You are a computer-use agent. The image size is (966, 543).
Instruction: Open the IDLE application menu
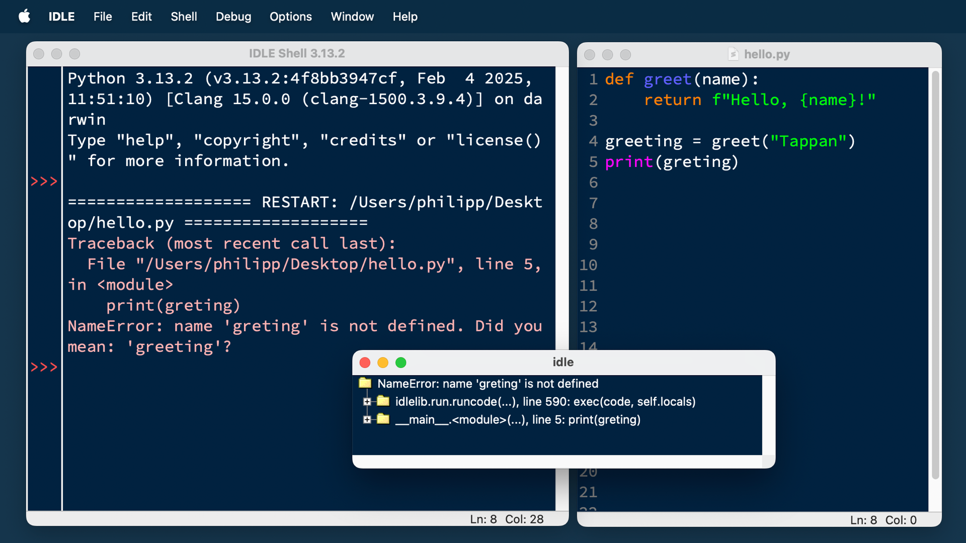pyautogui.click(x=61, y=16)
